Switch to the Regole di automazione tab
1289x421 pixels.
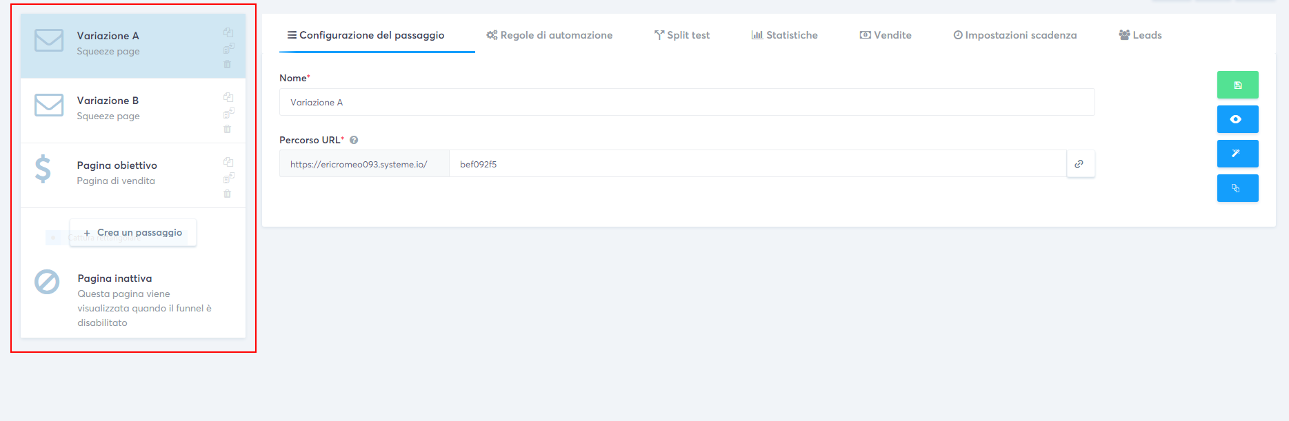(549, 35)
